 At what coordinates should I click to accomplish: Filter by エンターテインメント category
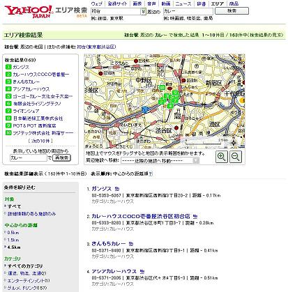point(29,281)
